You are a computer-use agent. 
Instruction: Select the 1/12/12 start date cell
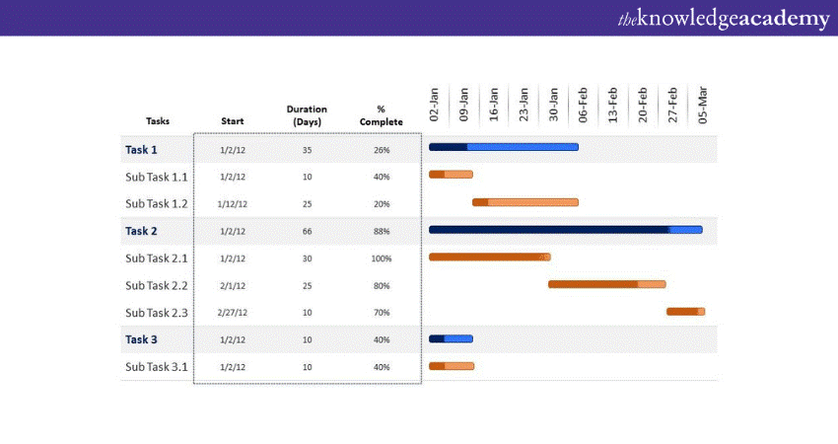click(233, 204)
